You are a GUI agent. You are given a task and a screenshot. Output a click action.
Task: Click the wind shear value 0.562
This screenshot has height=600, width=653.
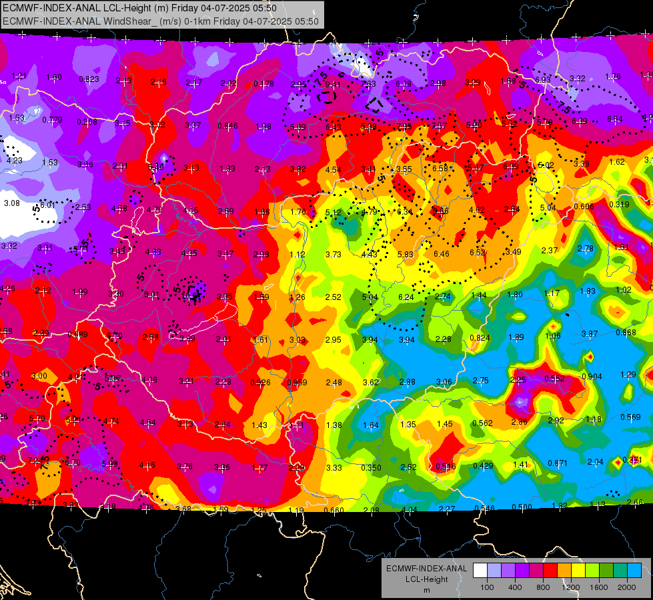pos(482,423)
